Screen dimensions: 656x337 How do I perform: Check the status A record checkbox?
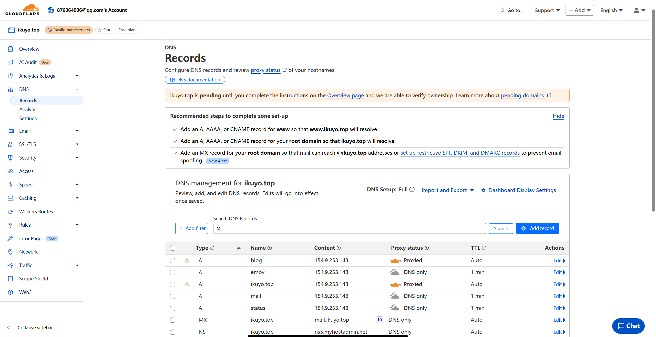click(173, 308)
